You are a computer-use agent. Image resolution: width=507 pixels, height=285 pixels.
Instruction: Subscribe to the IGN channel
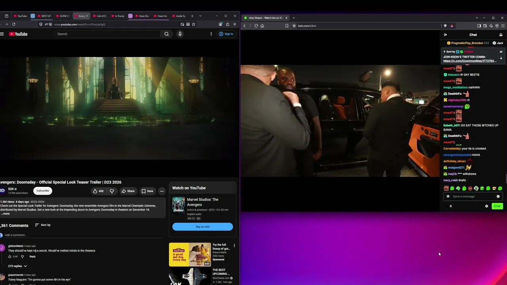[x=43, y=191]
